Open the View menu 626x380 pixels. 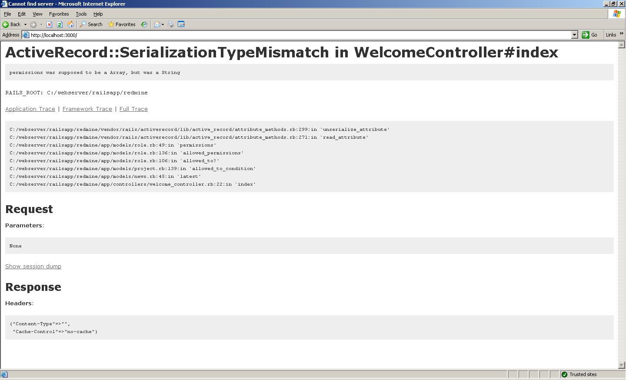pos(37,14)
